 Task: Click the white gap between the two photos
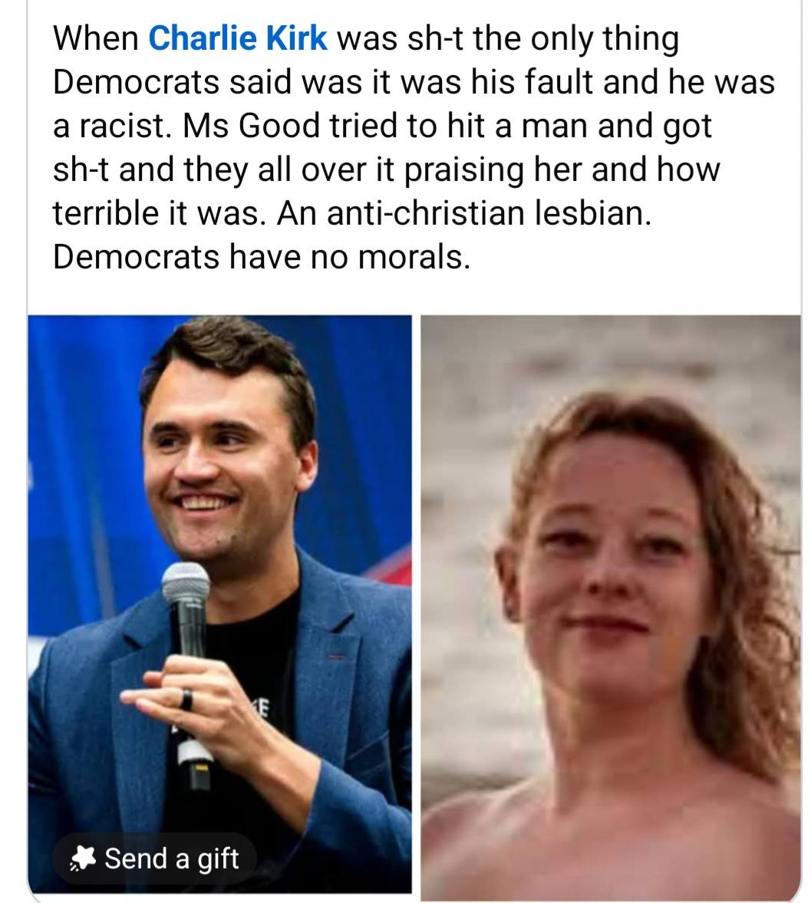[417, 605]
